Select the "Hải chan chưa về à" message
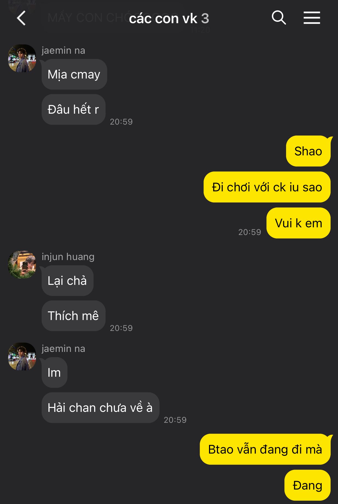338x504 pixels. click(x=100, y=408)
